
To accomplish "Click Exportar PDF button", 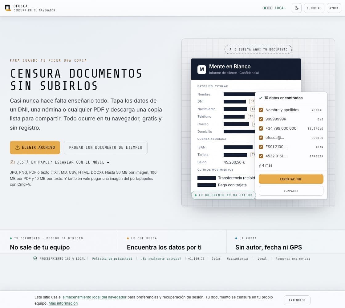I will [291, 179].
